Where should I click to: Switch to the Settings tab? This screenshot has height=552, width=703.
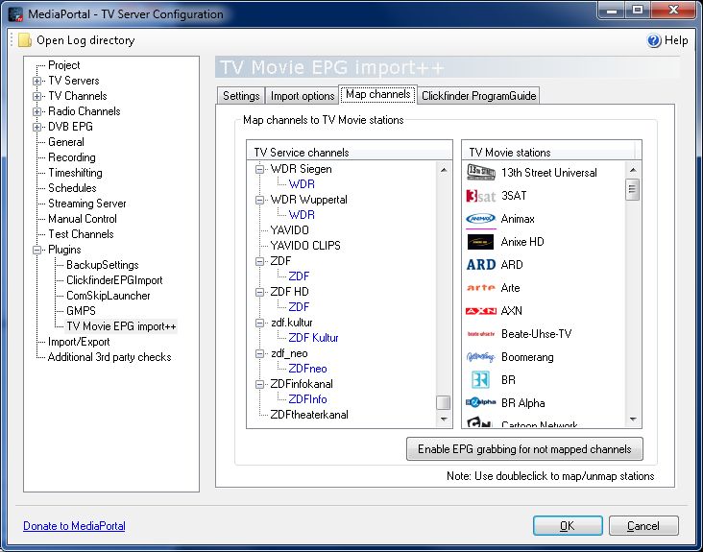pos(241,96)
